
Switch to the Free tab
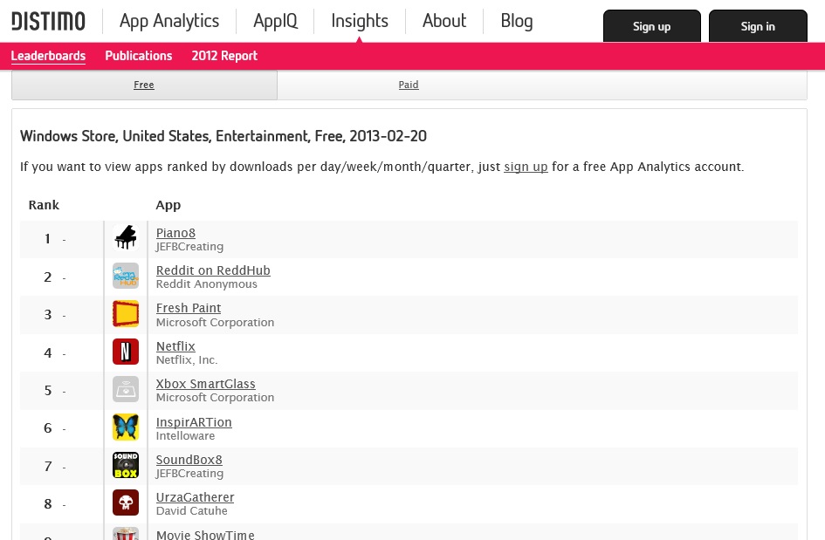(x=144, y=85)
